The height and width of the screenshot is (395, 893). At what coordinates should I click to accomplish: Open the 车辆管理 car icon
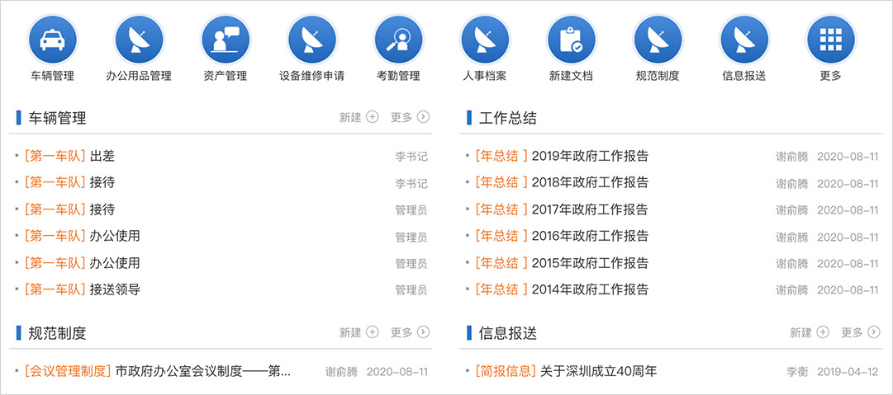53,40
